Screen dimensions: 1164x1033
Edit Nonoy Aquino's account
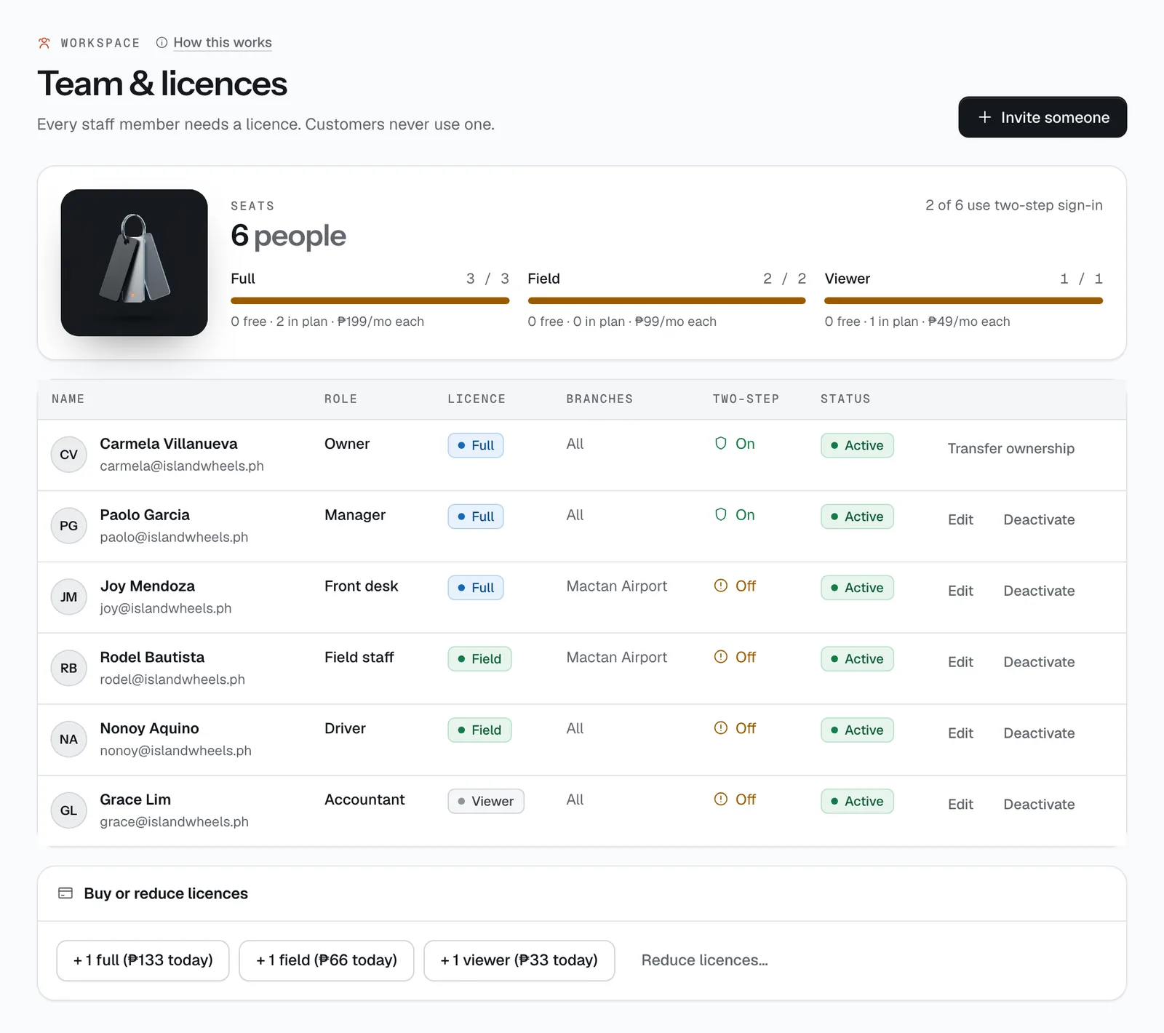click(x=960, y=733)
